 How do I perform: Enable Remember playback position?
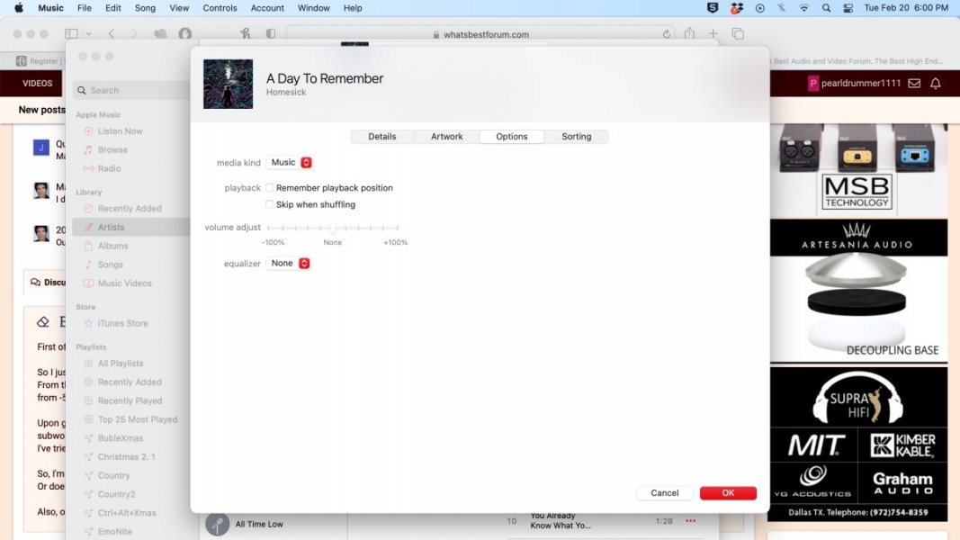pos(269,187)
